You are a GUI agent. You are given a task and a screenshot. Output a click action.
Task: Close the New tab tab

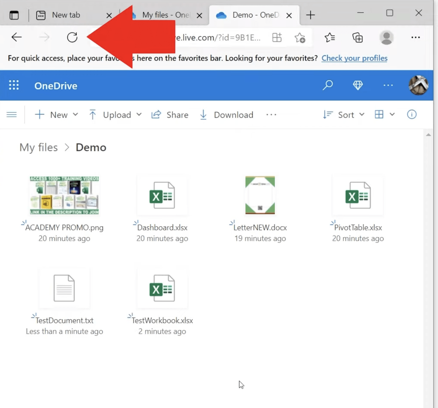[x=109, y=16]
